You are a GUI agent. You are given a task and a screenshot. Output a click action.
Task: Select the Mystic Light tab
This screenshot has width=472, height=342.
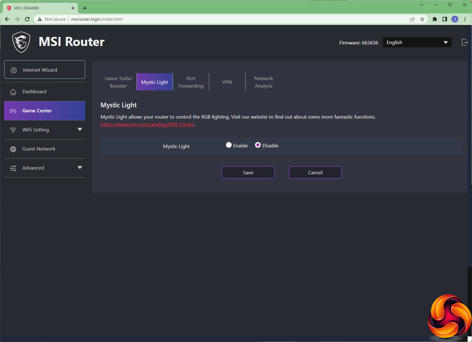point(155,82)
